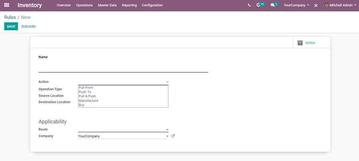This screenshot has height=161, width=359.
Task: Expand the Route dropdown
Action: 167,130
